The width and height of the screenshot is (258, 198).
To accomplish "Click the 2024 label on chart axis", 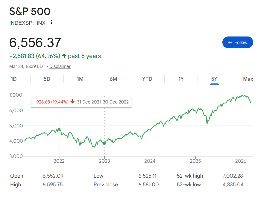I will [x=150, y=161].
